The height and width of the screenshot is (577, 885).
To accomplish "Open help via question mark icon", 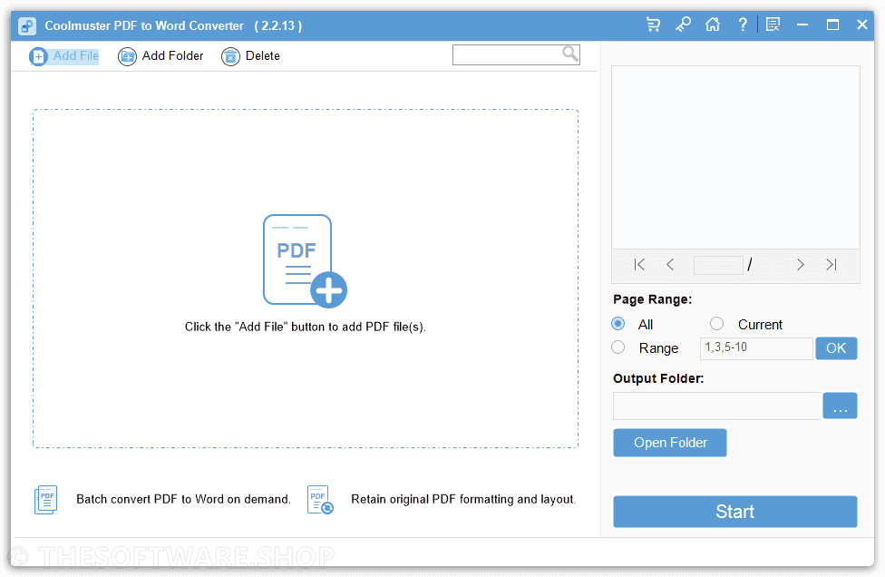I will (x=743, y=24).
